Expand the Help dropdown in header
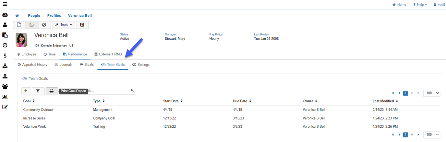The width and height of the screenshot is (446, 142). (420, 5)
